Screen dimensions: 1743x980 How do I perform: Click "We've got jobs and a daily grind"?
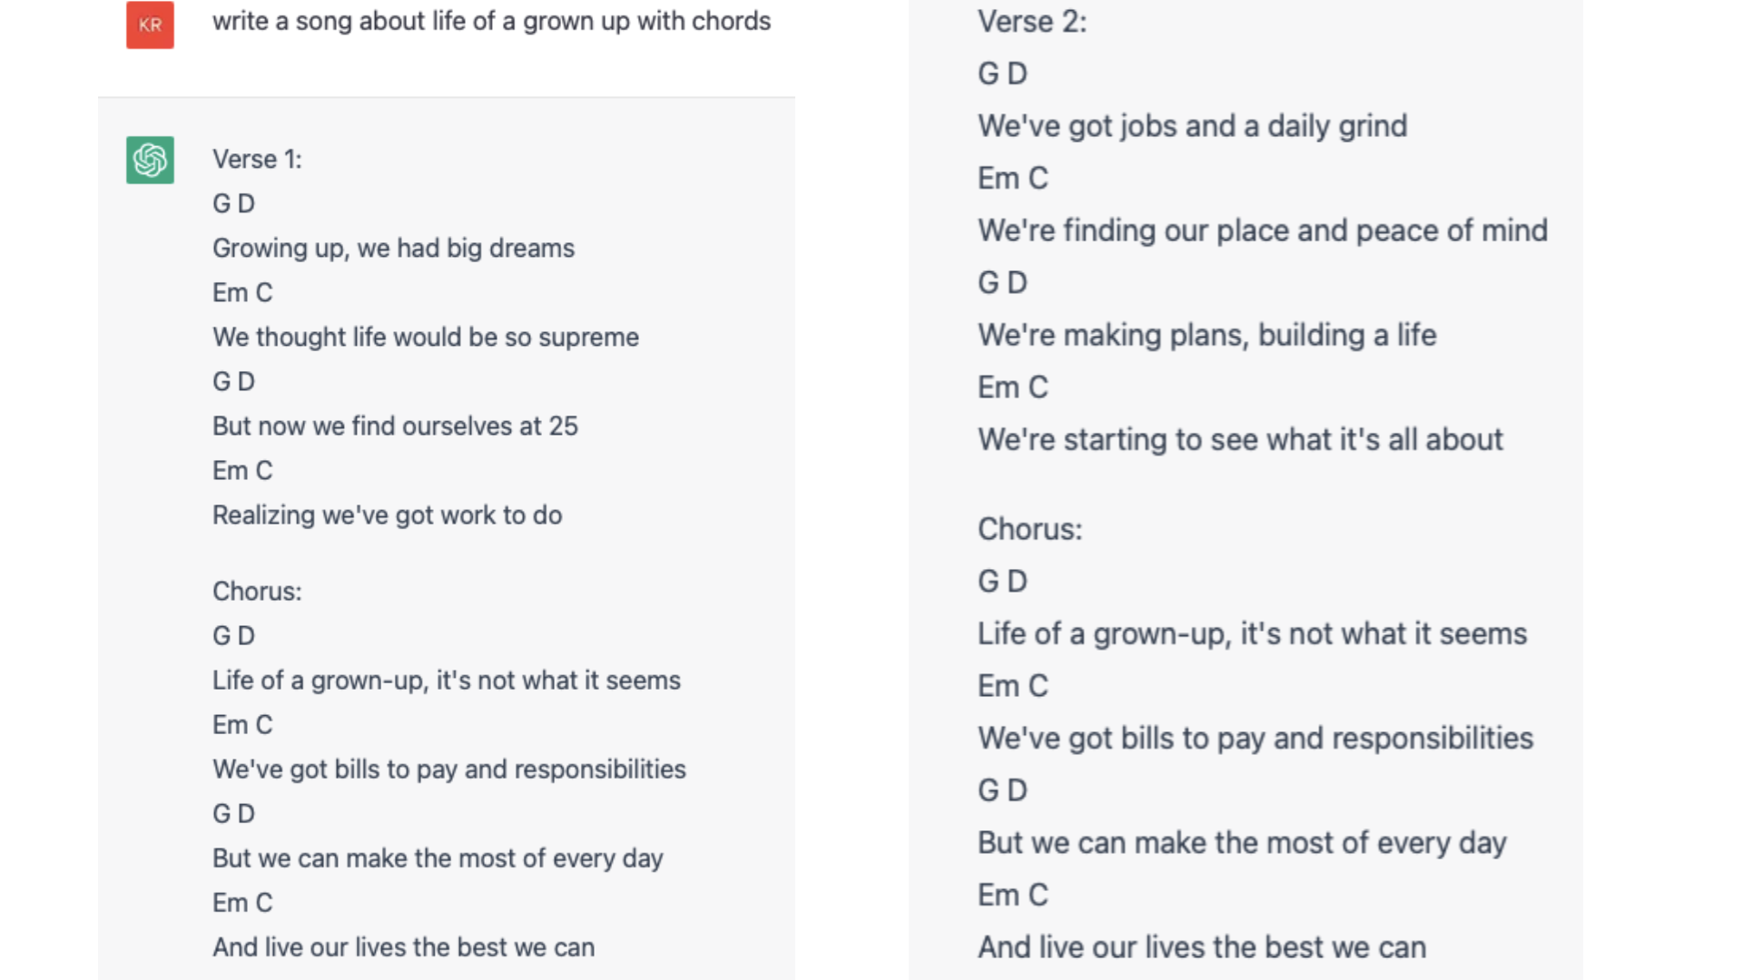(x=1192, y=125)
